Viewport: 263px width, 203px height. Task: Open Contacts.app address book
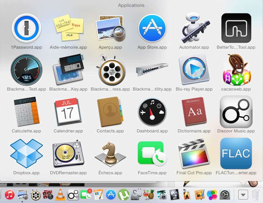[x=110, y=112]
